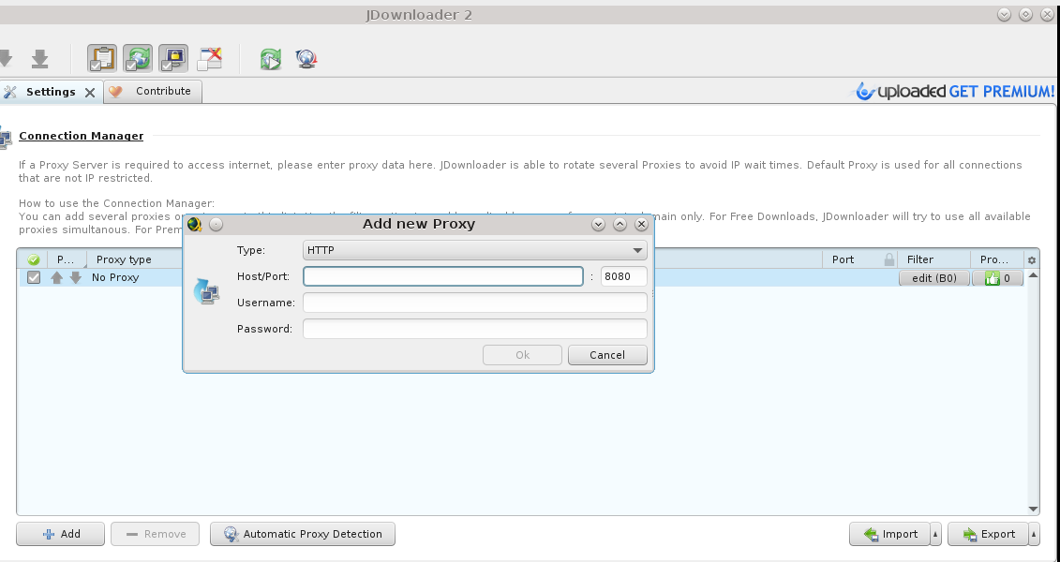The width and height of the screenshot is (1060, 562).
Task: Click the green check column header
Action: pos(33,259)
